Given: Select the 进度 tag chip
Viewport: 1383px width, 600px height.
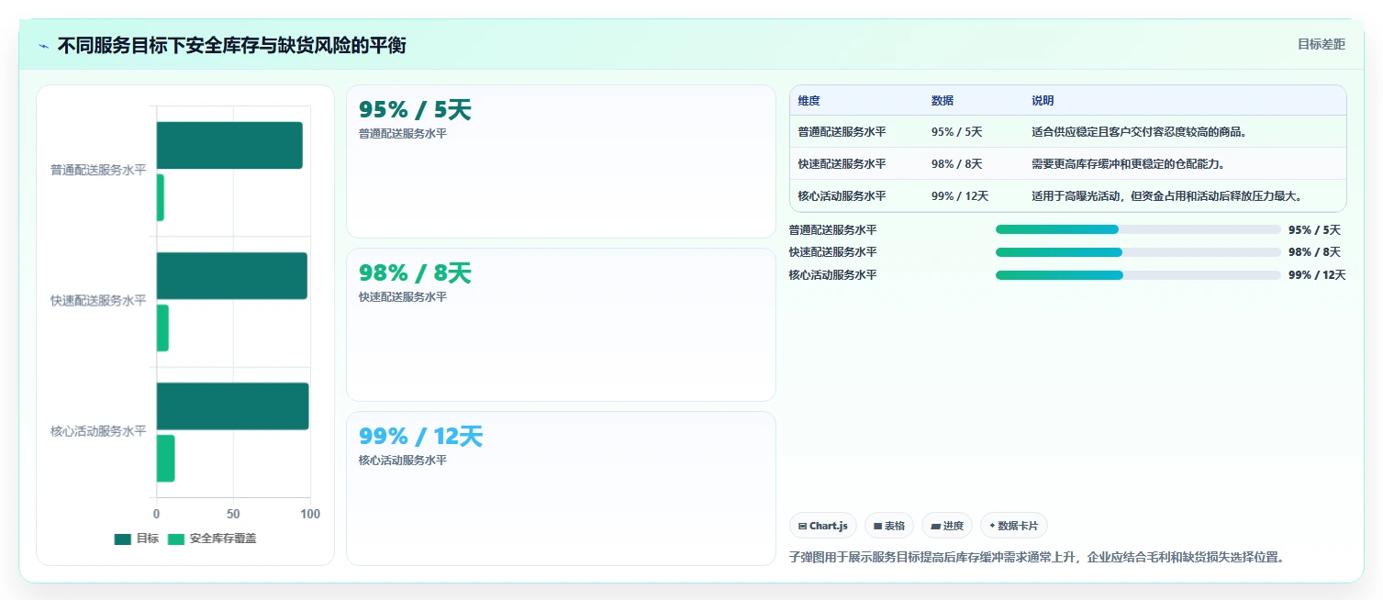Looking at the screenshot, I should [x=947, y=526].
